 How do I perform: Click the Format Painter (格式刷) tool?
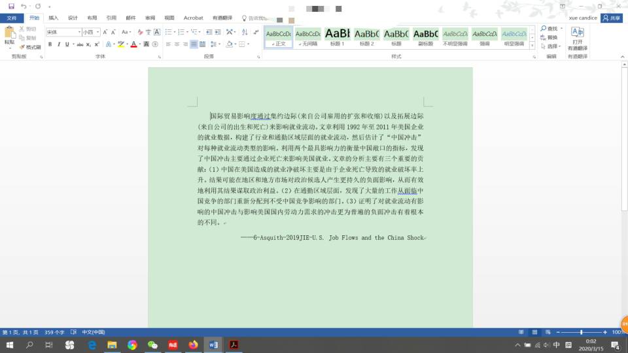click(30, 47)
